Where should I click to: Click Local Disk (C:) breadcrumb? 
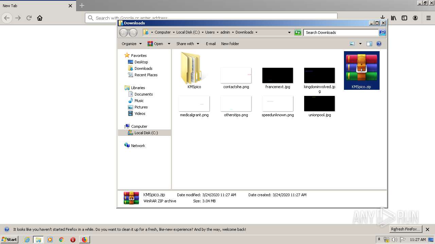tap(188, 33)
